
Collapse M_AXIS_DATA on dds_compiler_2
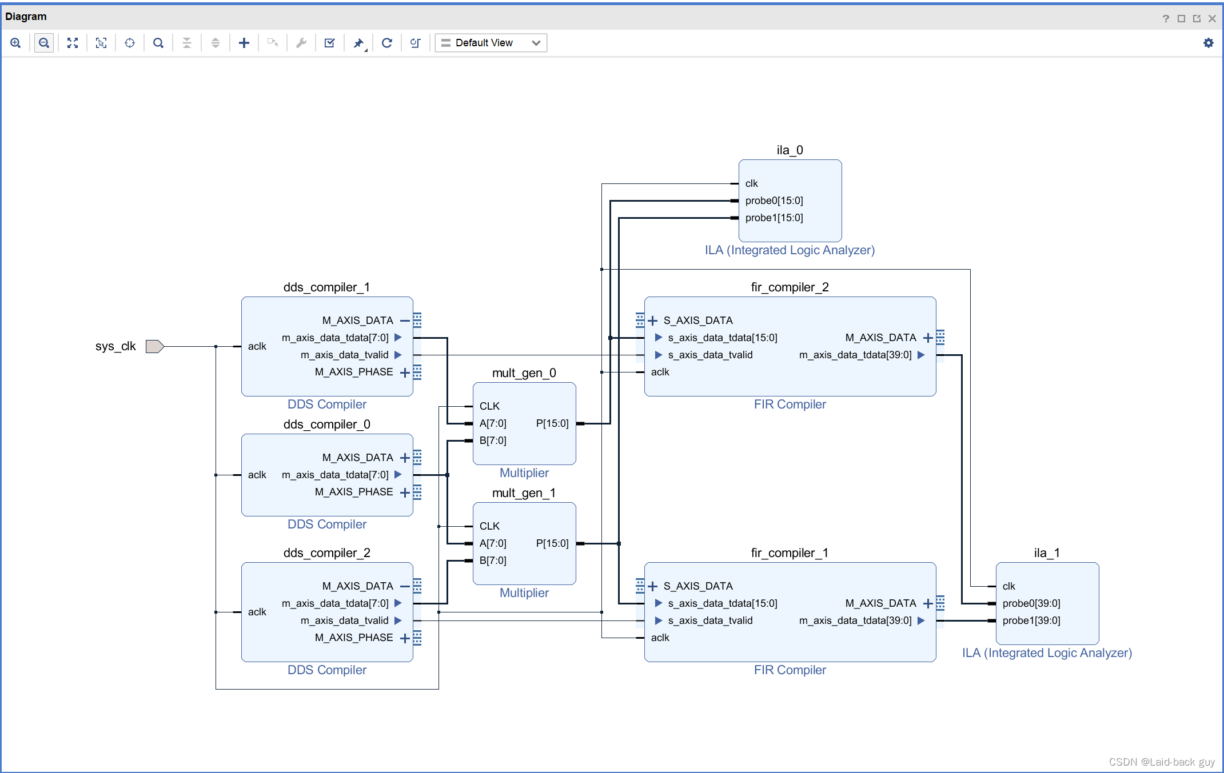[405, 586]
